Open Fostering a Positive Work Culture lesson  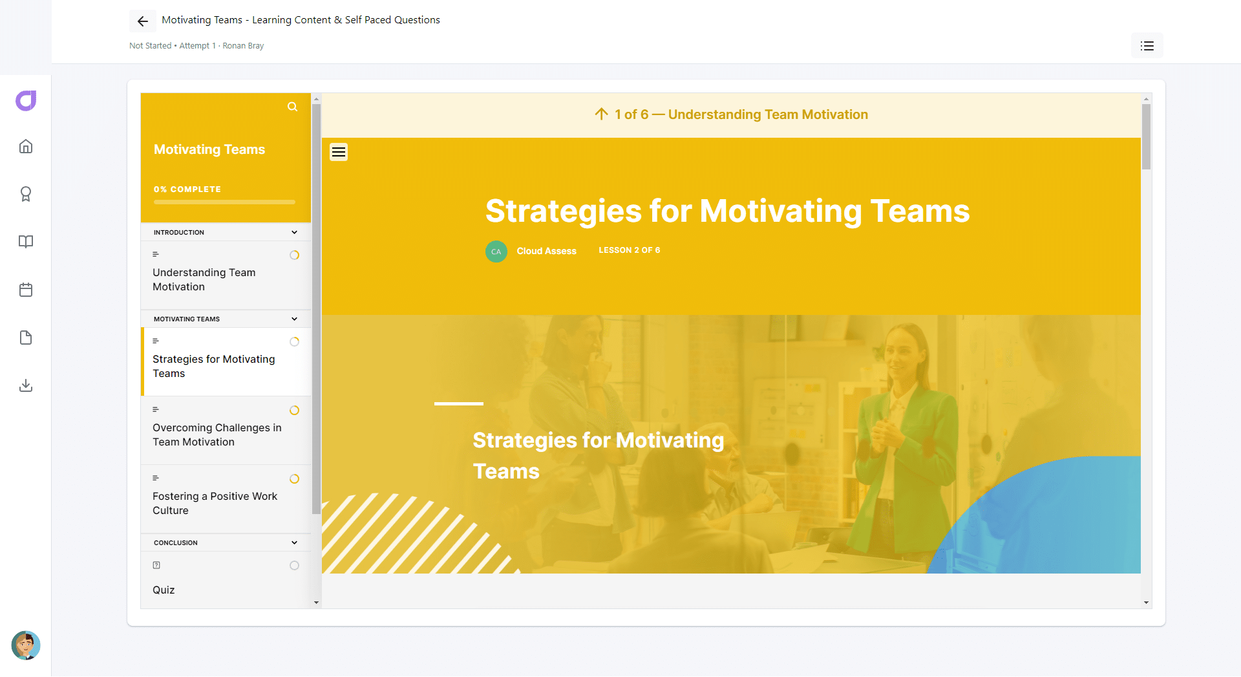pyautogui.click(x=226, y=499)
